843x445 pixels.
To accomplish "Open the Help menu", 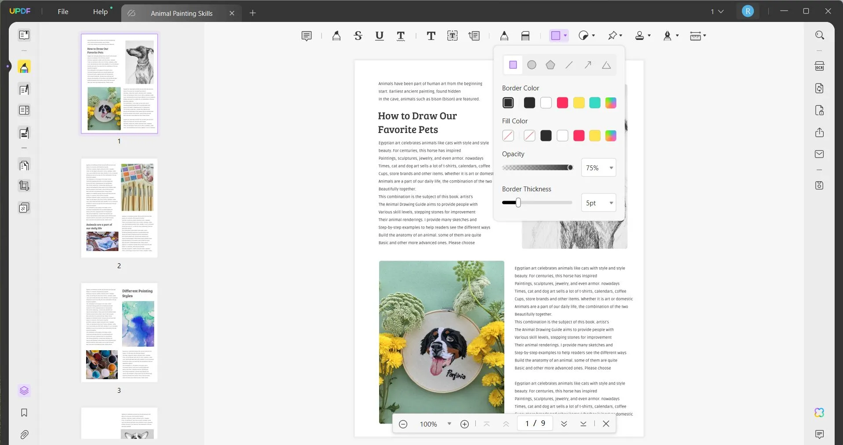I will pos(100,11).
